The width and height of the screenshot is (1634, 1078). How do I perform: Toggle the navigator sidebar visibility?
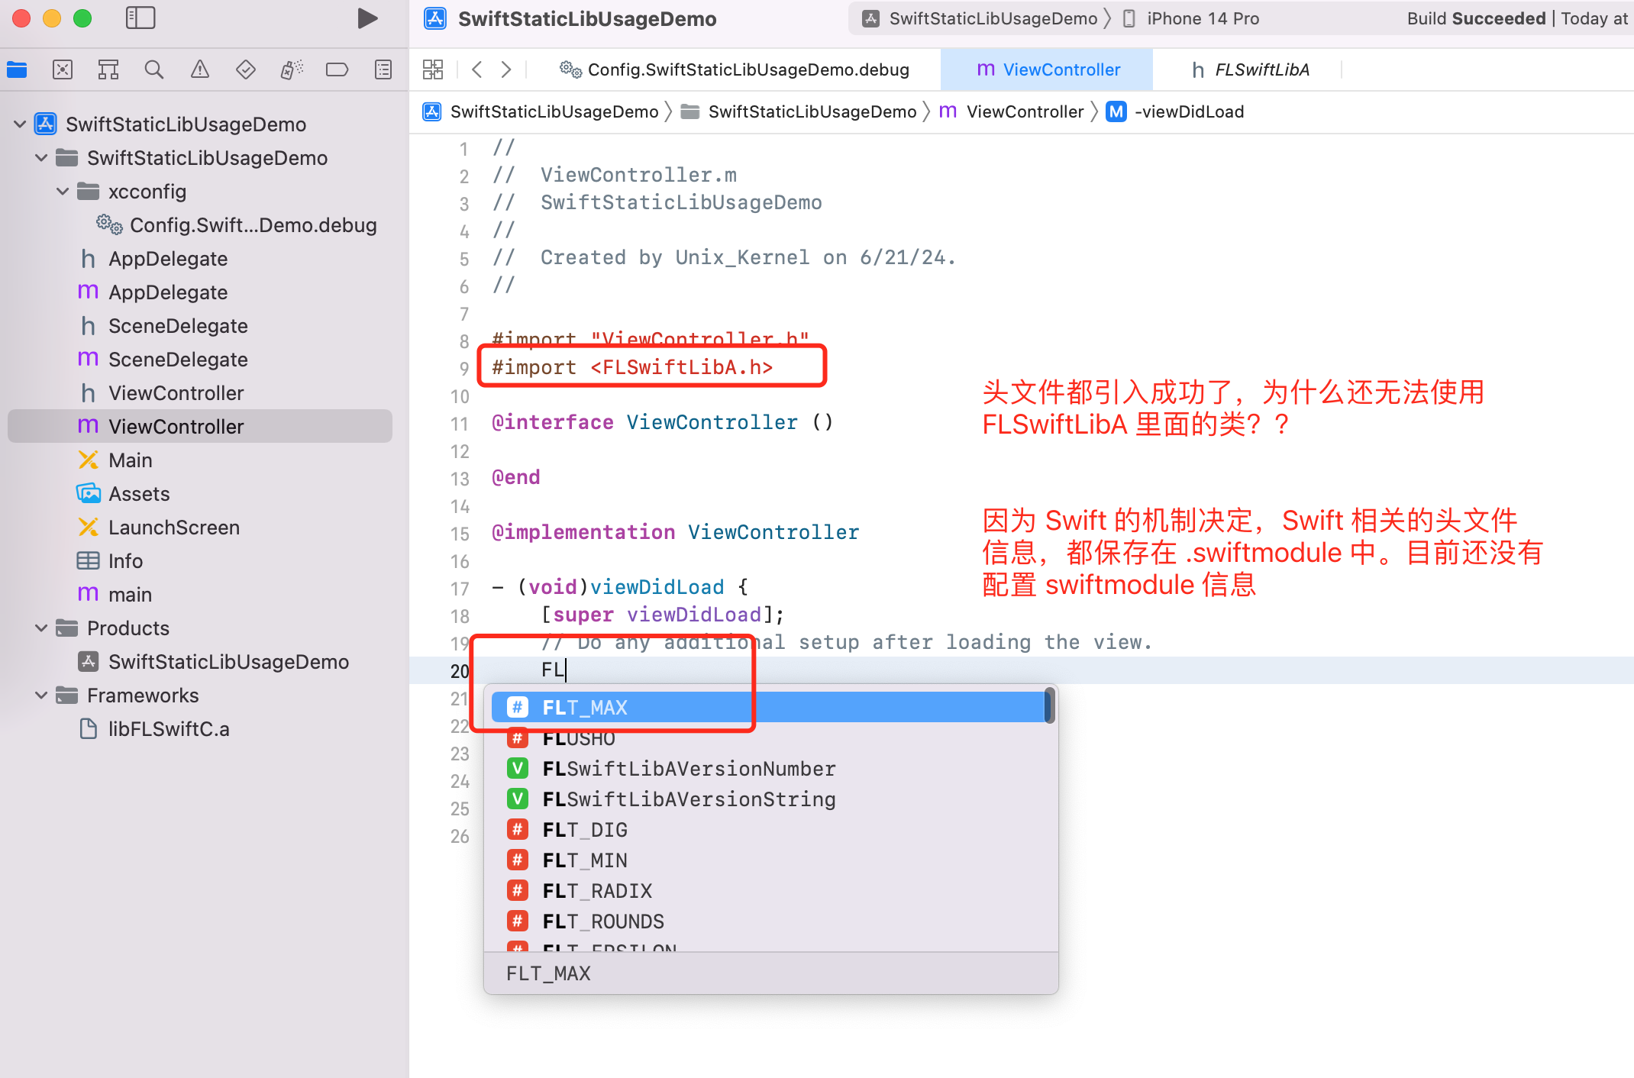[140, 18]
